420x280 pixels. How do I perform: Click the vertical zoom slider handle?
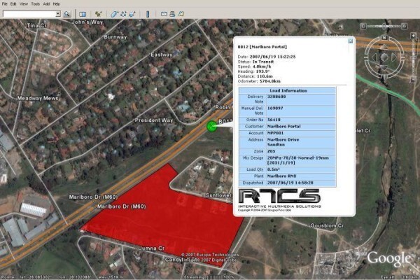pyautogui.click(x=413, y=57)
